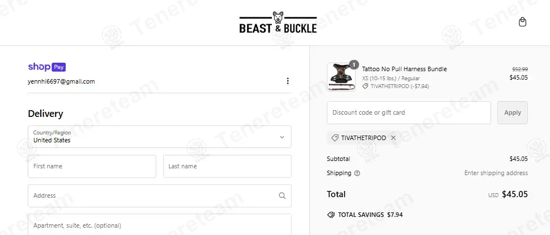Click the shipping info question mark icon

coord(357,173)
